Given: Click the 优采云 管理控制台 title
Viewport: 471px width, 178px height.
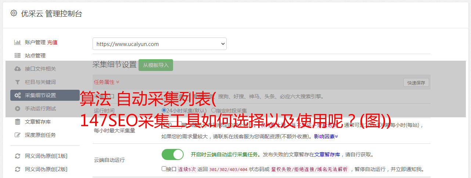Looking at the screenshot, I should (x=51, y=14).
